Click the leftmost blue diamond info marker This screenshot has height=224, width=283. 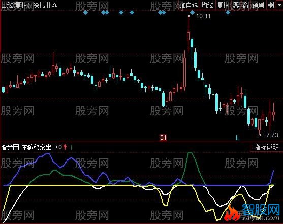click(x=86, y=13)
